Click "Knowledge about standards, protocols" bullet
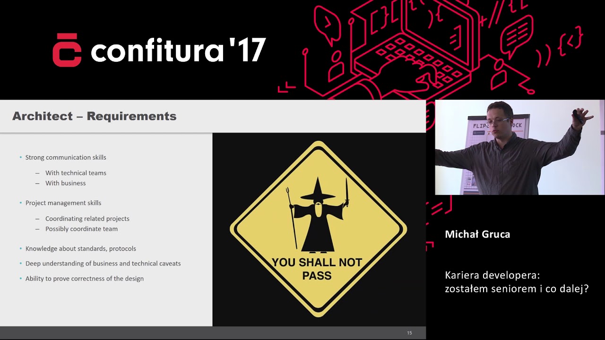605x340 pixels. [x=81, y=249]
